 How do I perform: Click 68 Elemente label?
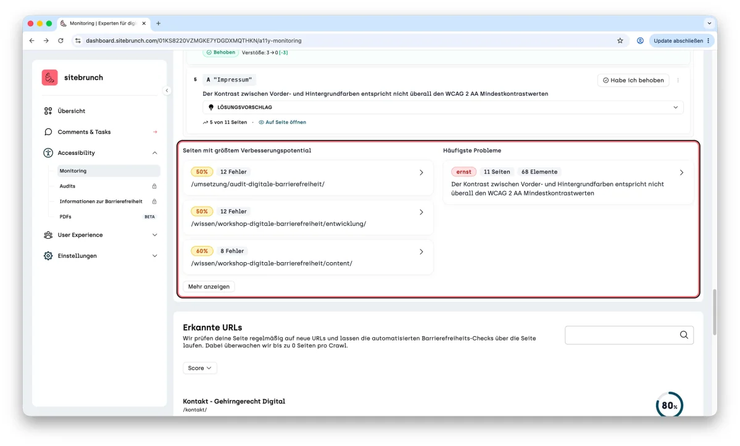click(539, 172)
